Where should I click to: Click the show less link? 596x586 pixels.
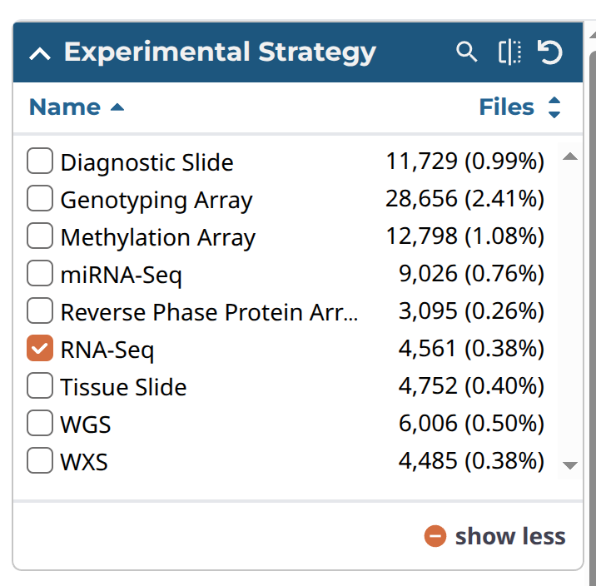point(509,537)
